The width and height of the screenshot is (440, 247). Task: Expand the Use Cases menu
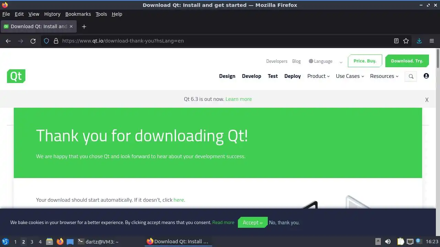350,76
